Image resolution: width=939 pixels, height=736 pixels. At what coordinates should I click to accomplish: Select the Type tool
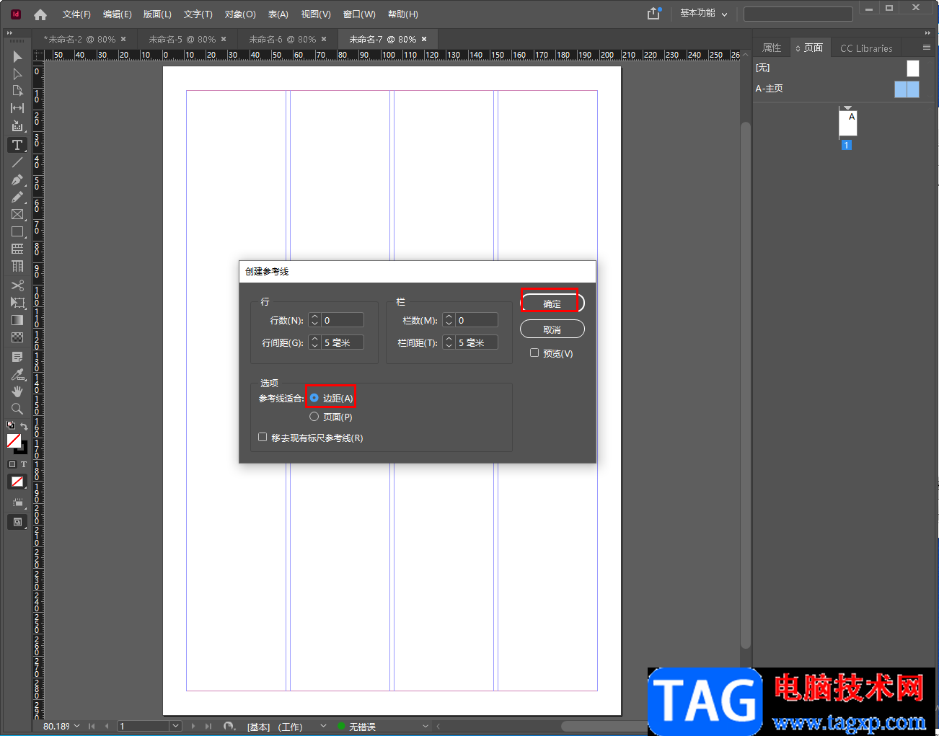(17, 145)
